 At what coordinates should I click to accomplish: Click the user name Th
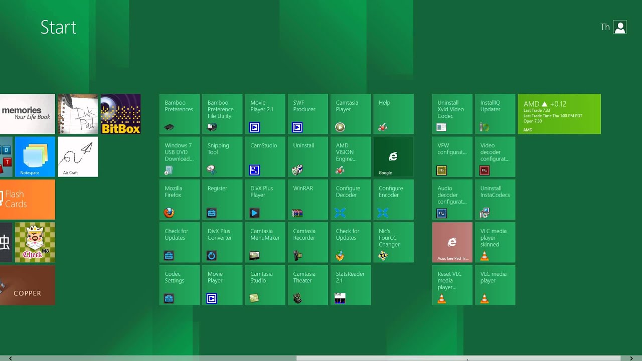605,27
